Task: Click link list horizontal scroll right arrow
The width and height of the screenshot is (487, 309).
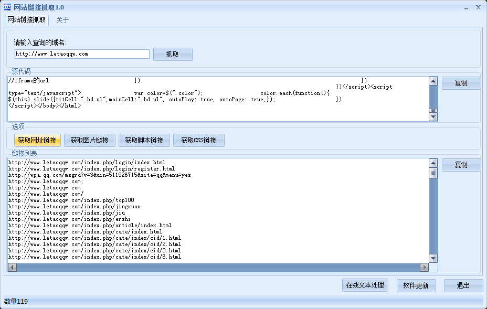Action: [424, 267]
